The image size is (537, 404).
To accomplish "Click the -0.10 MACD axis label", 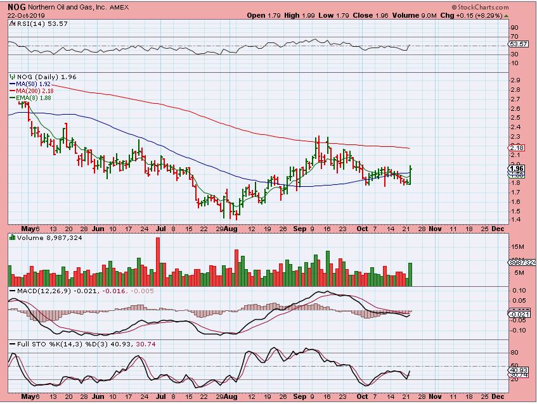I will [518, 331].
